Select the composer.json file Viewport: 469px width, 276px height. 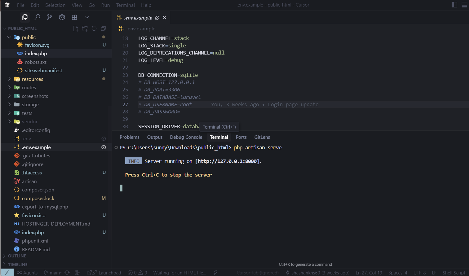(38, 190)
